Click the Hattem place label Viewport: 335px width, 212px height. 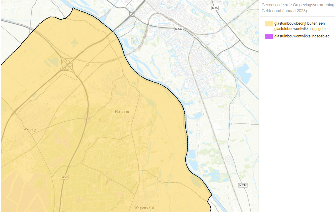pos(122,112)
